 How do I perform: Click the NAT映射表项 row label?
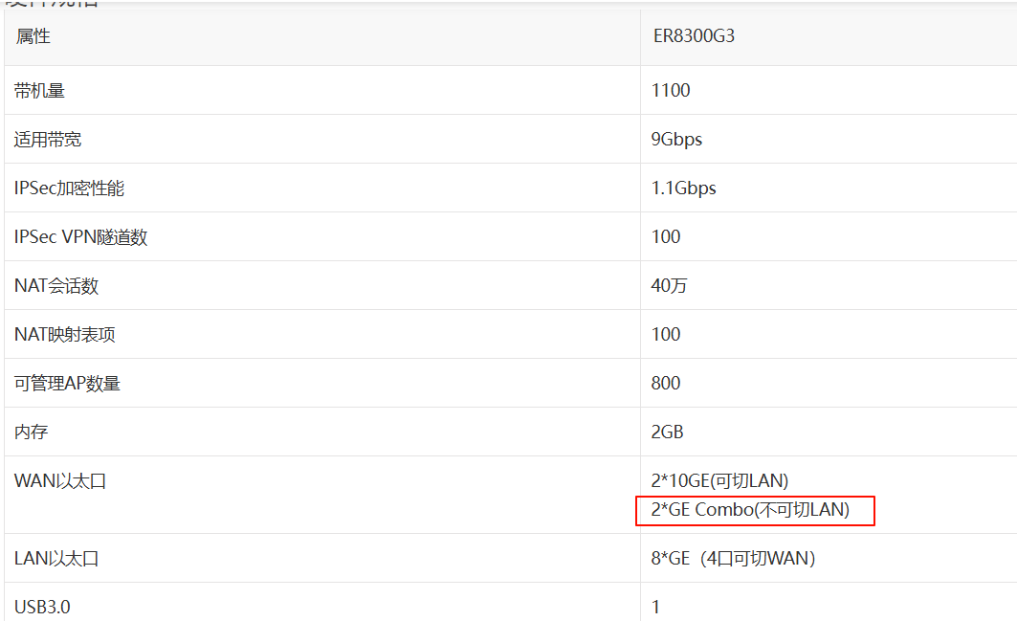tap(65, 335)
